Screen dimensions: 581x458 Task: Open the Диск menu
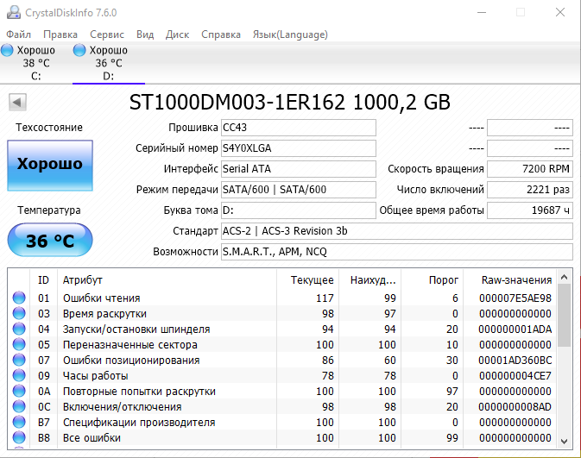[x=177, y=35]
